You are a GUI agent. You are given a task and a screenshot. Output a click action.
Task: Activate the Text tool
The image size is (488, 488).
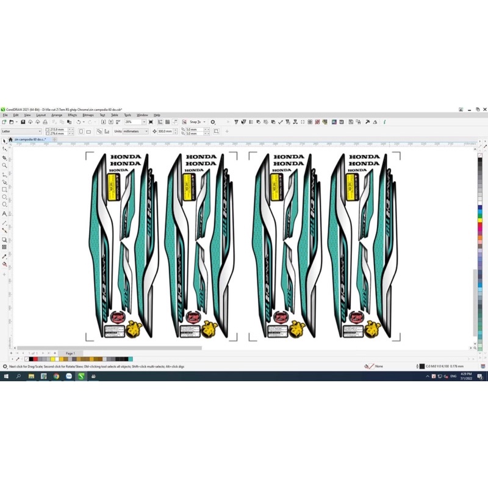[5, 214]
